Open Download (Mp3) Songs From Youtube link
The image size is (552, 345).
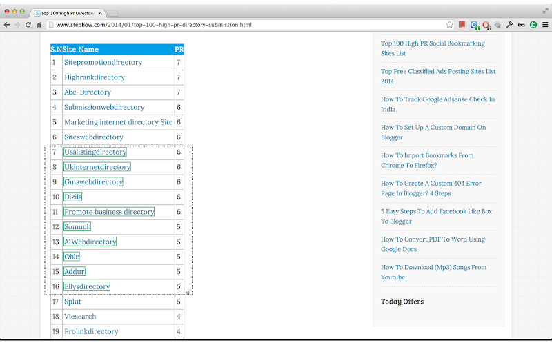pos(433,272)
